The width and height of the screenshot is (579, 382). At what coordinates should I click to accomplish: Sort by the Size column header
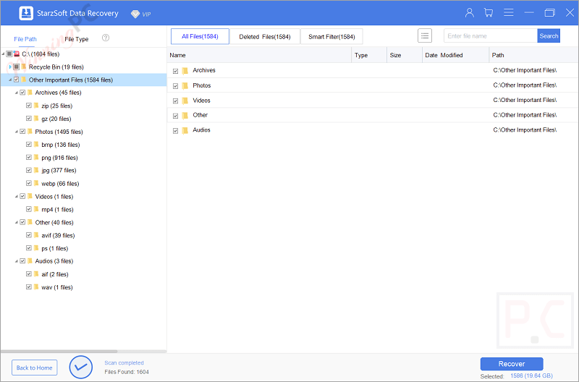pyautogui.click(x=405, y=55)
